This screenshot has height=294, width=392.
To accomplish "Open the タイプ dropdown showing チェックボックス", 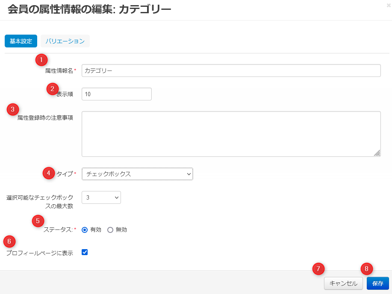I will (x=137, y=174).
